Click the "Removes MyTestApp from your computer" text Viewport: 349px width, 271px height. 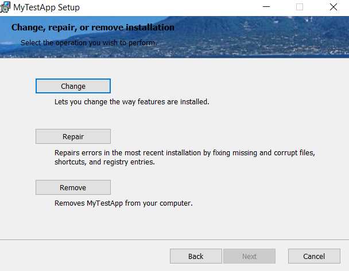pyautogui.click(x=123, y=203)
